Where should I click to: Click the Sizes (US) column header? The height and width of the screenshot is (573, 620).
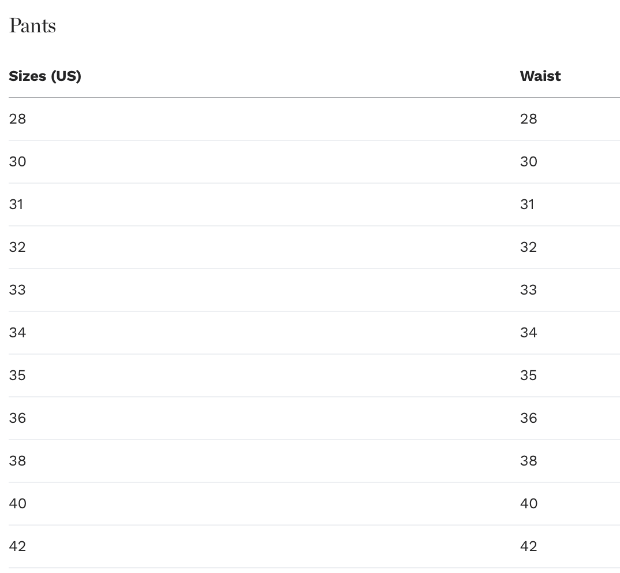tap(45, 76)
